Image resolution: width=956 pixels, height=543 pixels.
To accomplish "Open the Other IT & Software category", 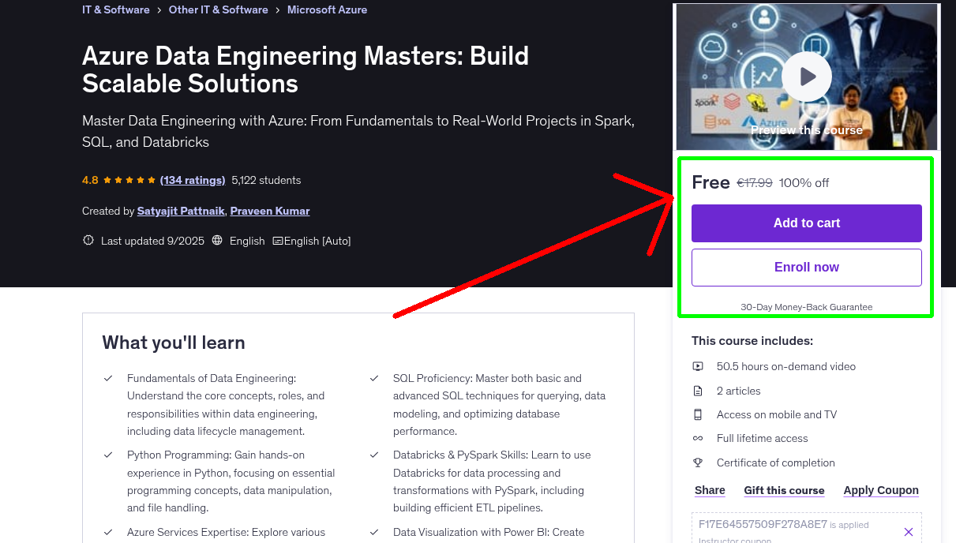I will click(x=218, y=9).
